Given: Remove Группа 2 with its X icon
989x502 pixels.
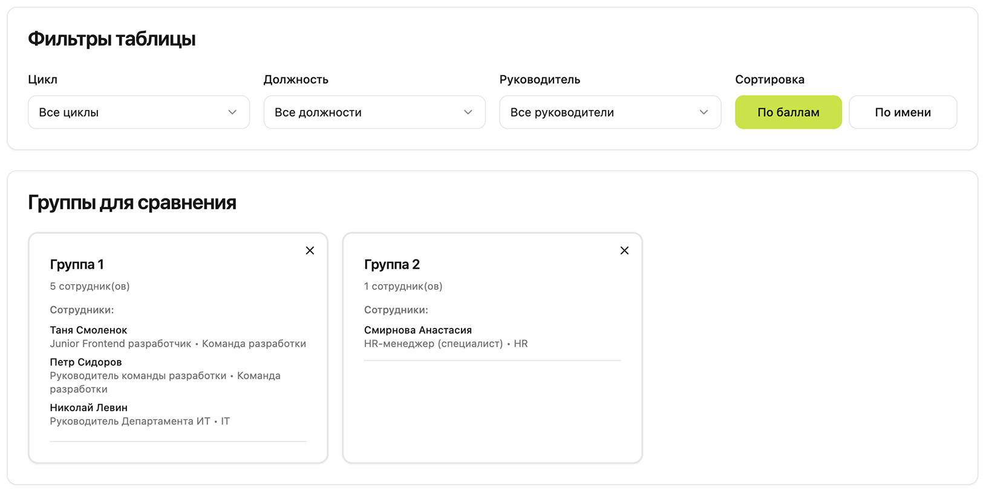Looking at the screenshot, I should 624,250.
